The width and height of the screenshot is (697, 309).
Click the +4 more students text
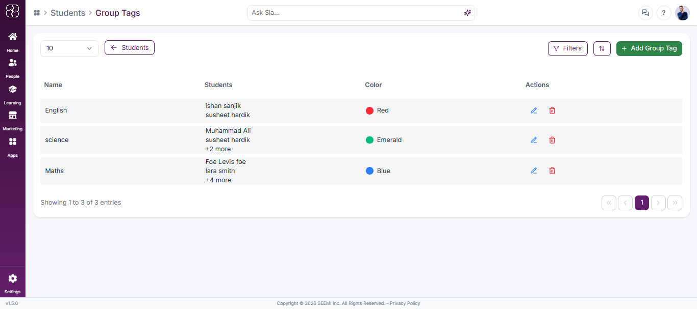[218, 180]
